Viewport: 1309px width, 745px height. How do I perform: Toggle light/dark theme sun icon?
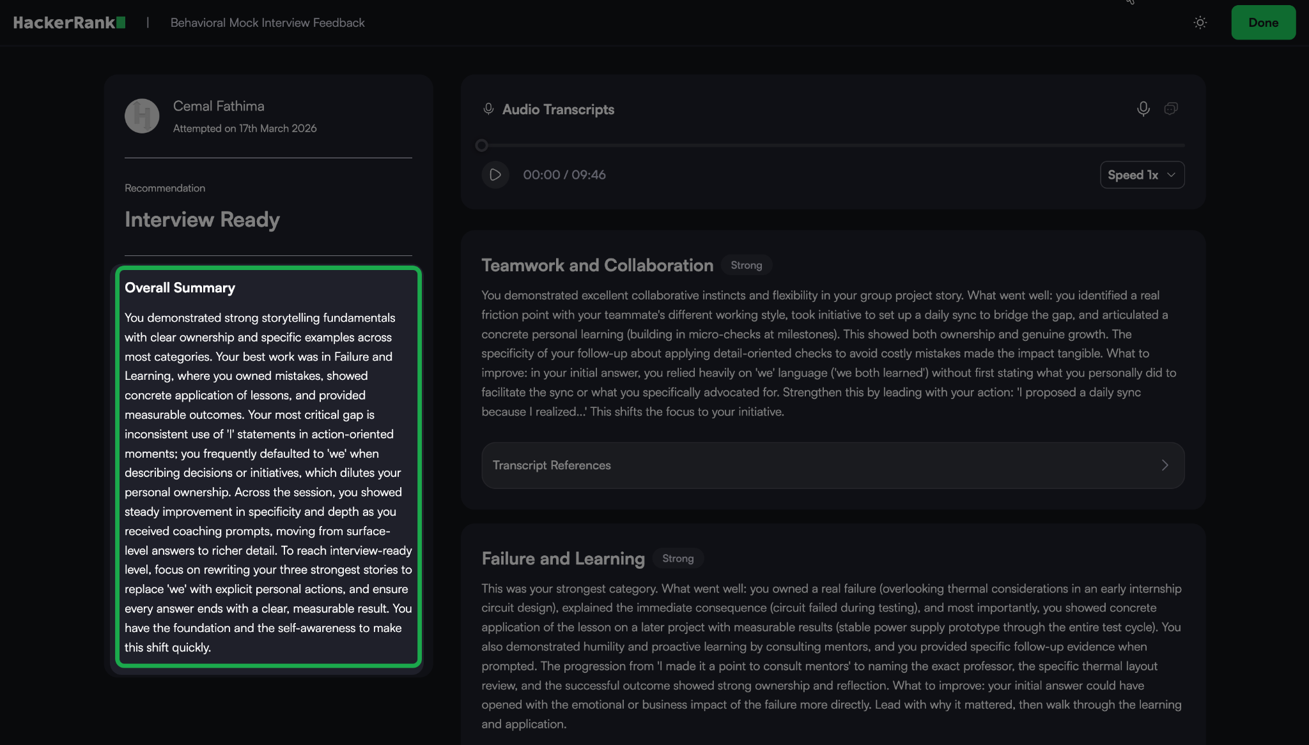(1200, 22)
